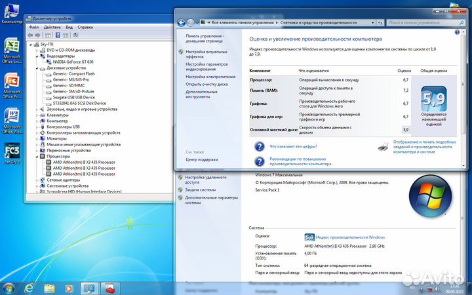This screenshot has height=295, width=472.
Task: Select the Microsoft Office Excel desktop icon
Action: click(12, 51)
